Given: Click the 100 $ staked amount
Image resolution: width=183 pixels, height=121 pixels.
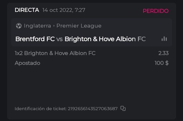Looking at the screenshot, I should tap(161, 63).
